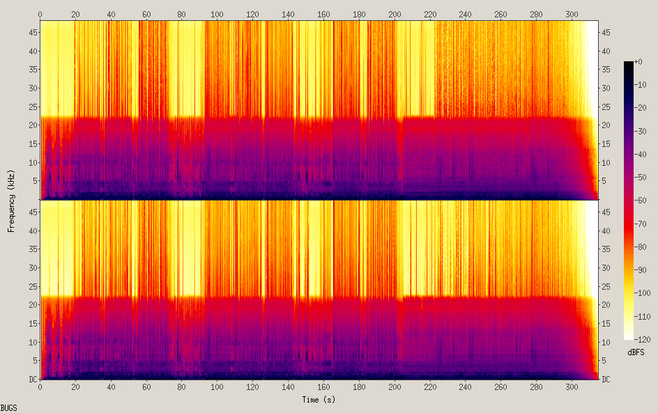Click the "100" tick on the top time axis
Screen dimensions: 658x413
coord(217,14)
